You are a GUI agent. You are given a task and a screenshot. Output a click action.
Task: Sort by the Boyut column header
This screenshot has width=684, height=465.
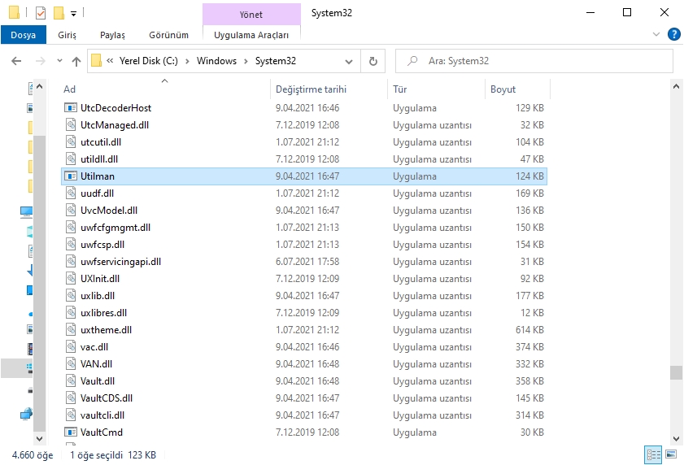pos(517,89)
